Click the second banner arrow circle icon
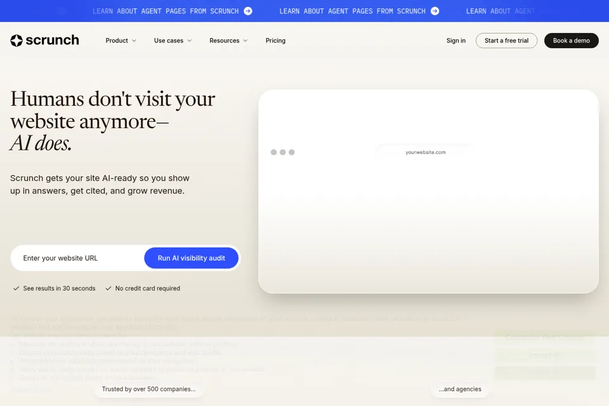 pos(435,11)
